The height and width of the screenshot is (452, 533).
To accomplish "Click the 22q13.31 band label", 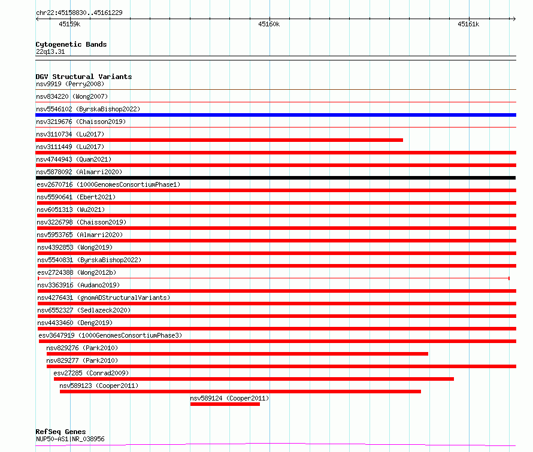I will [50, 51].
